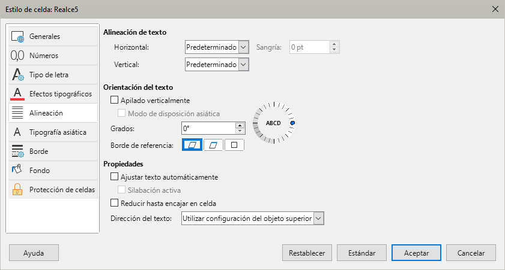Click the ABCD rotation dial
The width and height of the screenshot is (505, 270).
pyautogui.click(x=274, y=123)
